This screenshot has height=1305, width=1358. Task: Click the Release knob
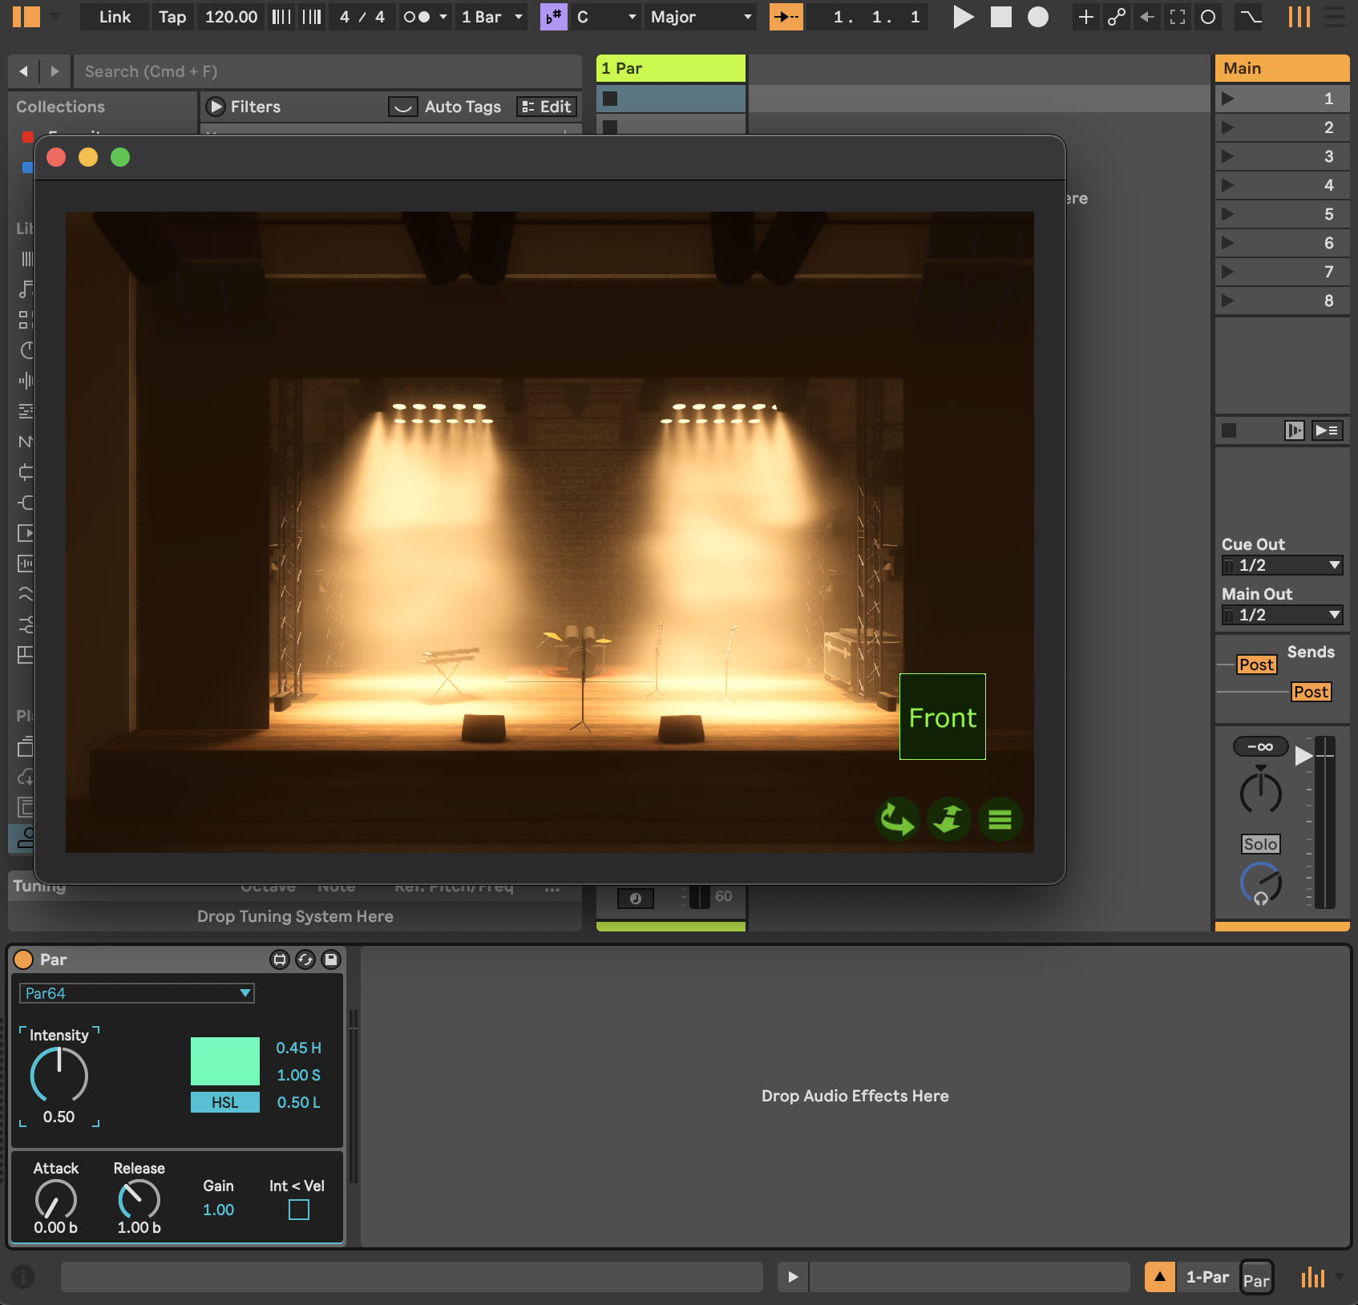(139, 1200)
